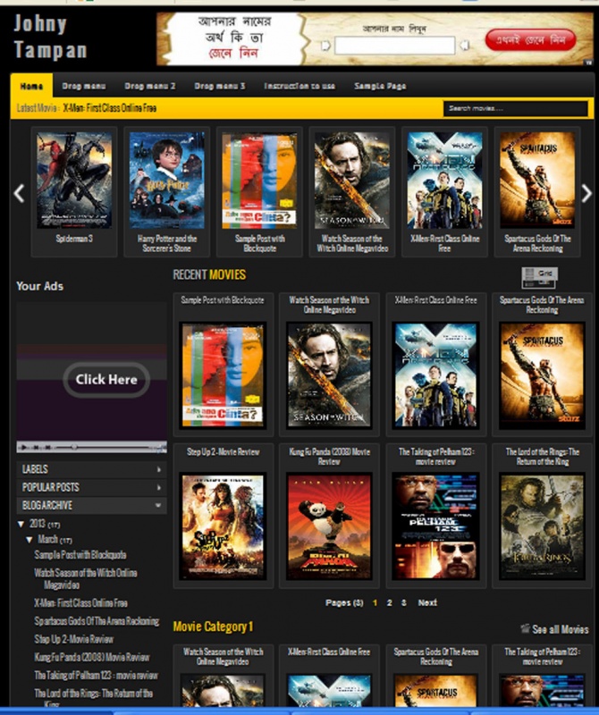Open the Home tab
The width and height of the screenshot is (599, 715).
tap(31, 86)
